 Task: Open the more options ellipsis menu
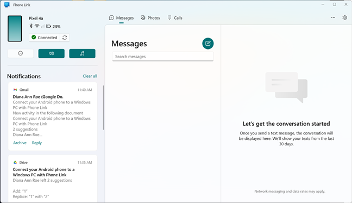[333, 17]
